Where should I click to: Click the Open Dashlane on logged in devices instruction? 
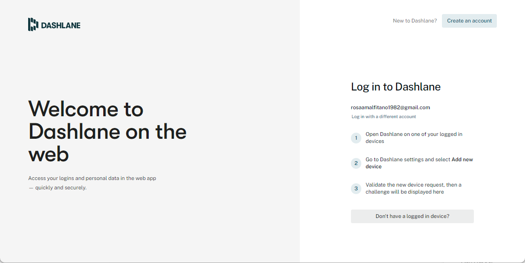(x=414, y=137)
